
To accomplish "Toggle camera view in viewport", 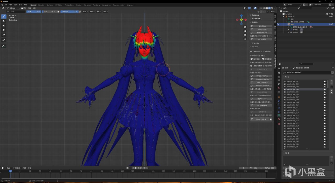I will (x=245, y=35).
